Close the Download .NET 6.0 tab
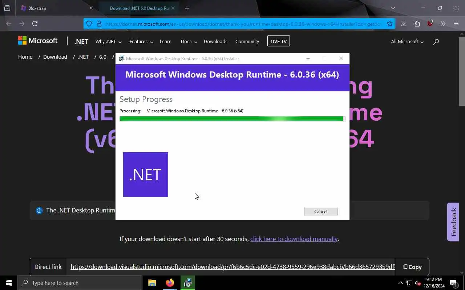The image size is (465, 290). click(x=173, y=8)
